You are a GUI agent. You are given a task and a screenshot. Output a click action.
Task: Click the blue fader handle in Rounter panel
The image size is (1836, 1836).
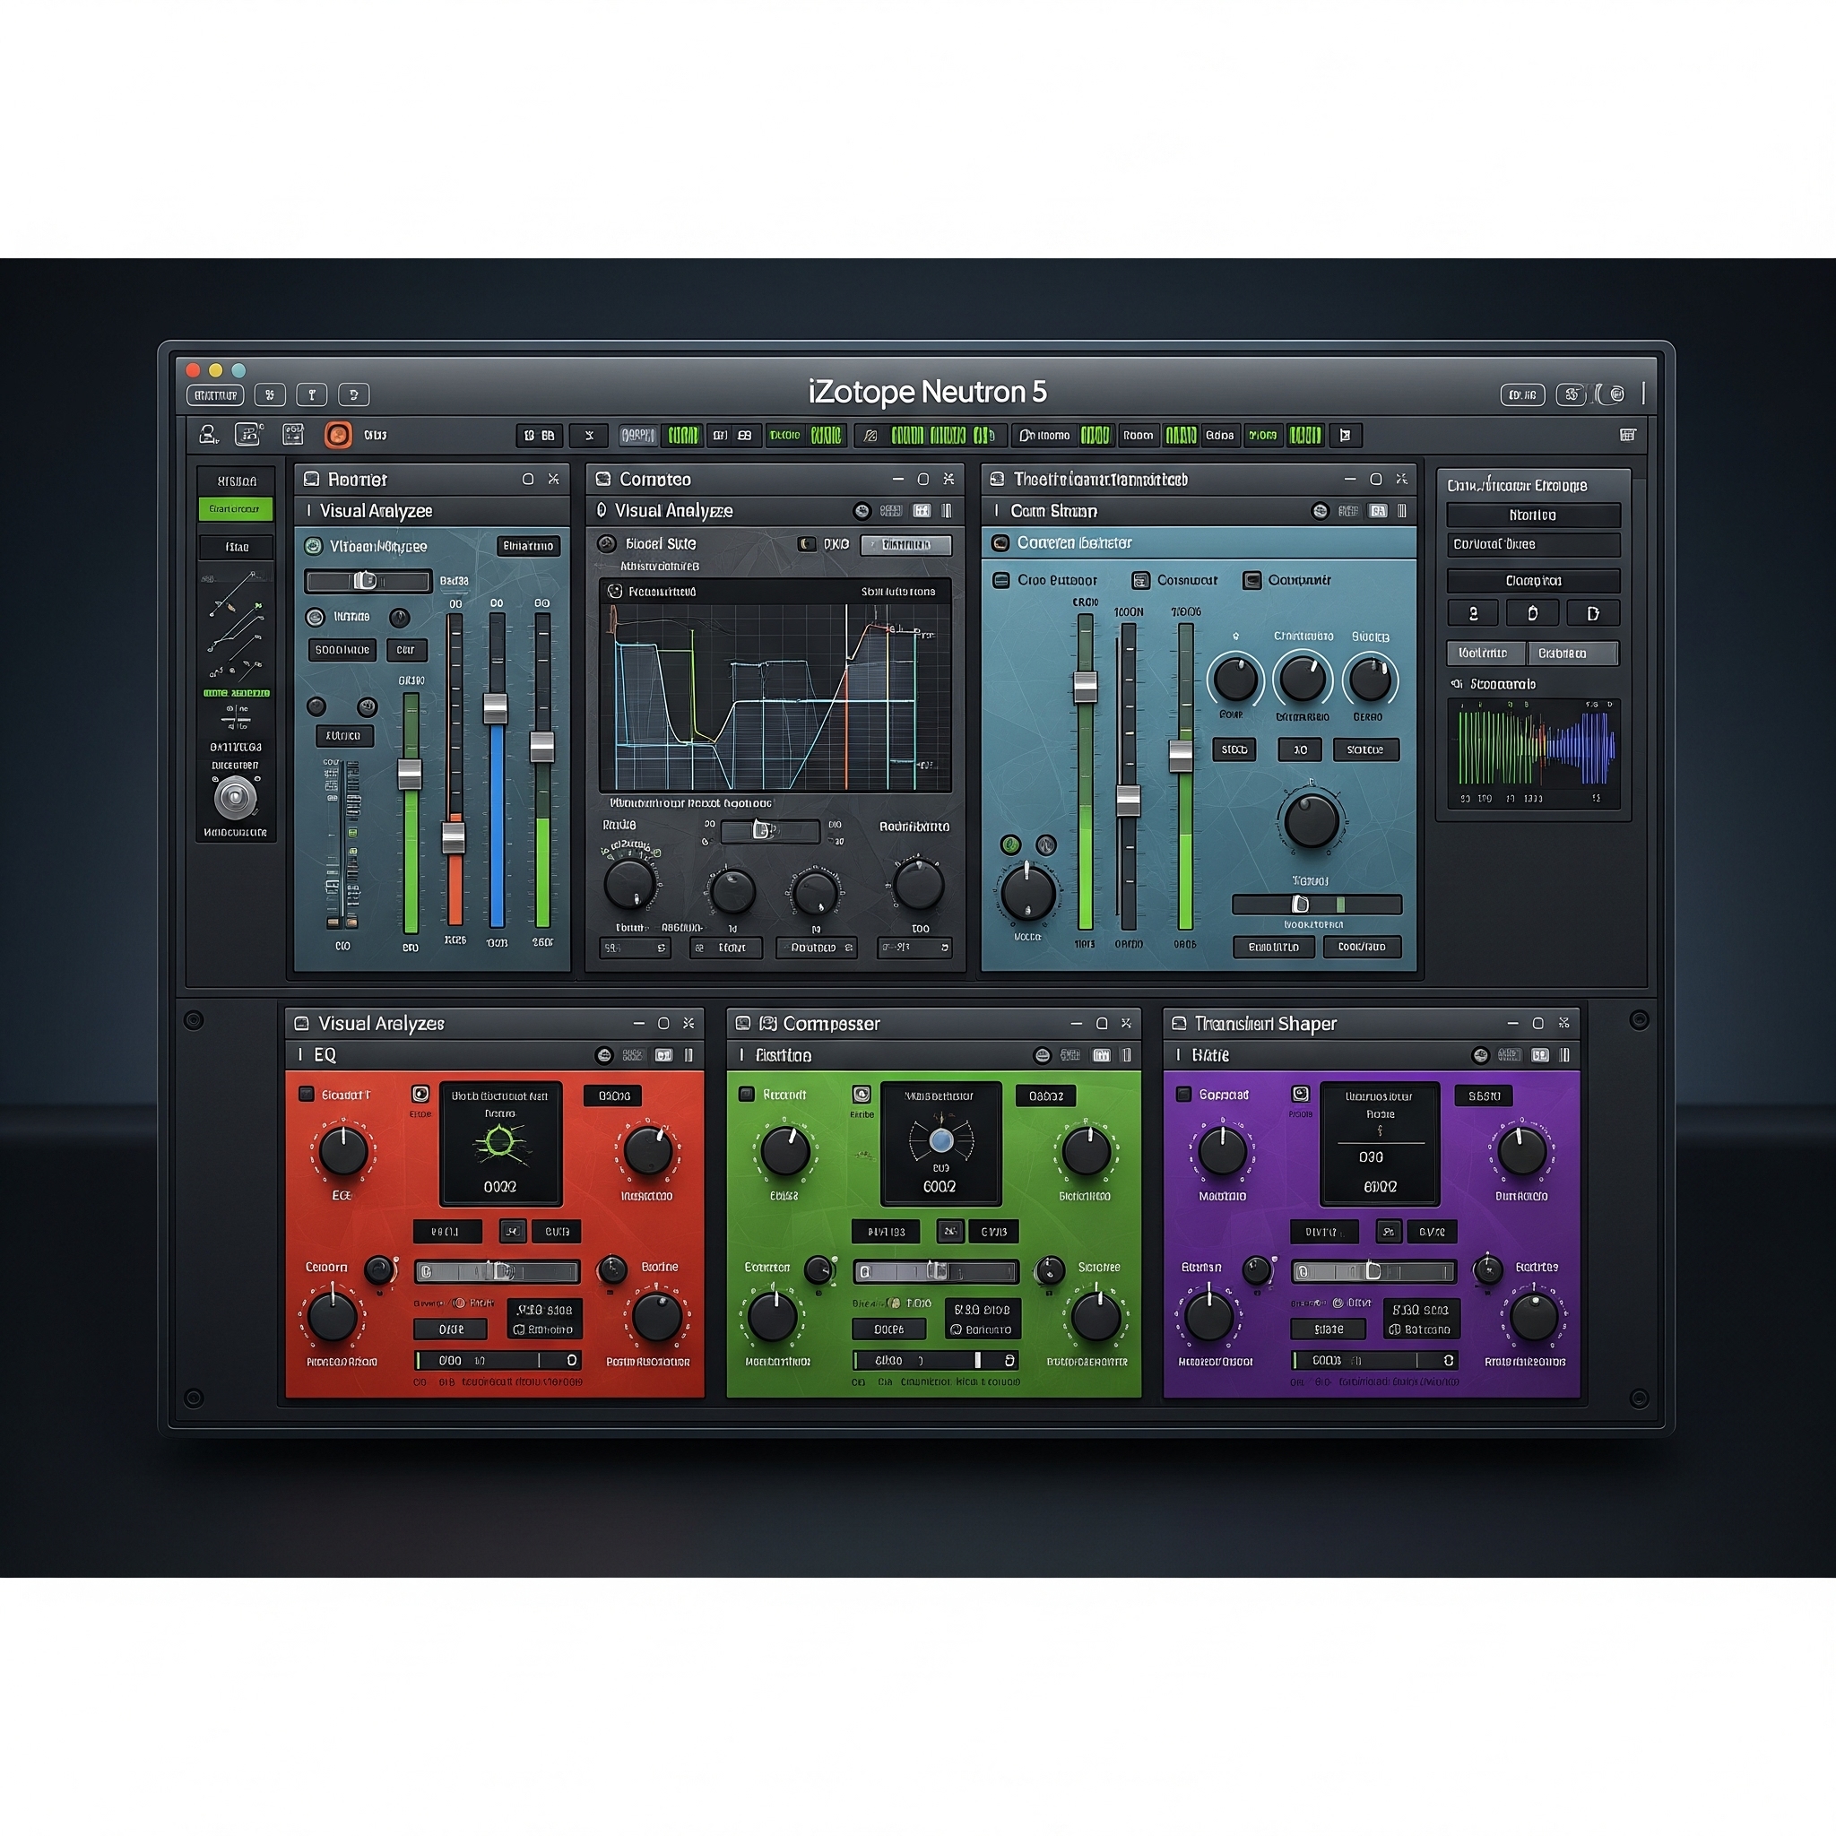(x=495, y=709)
